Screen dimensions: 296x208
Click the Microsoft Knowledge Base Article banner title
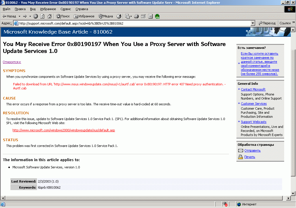pyautogui.click(x=58, y=32)
